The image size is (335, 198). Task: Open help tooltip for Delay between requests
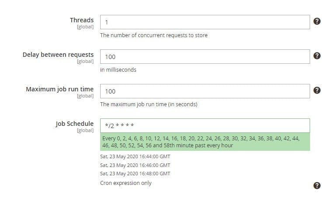317,56
